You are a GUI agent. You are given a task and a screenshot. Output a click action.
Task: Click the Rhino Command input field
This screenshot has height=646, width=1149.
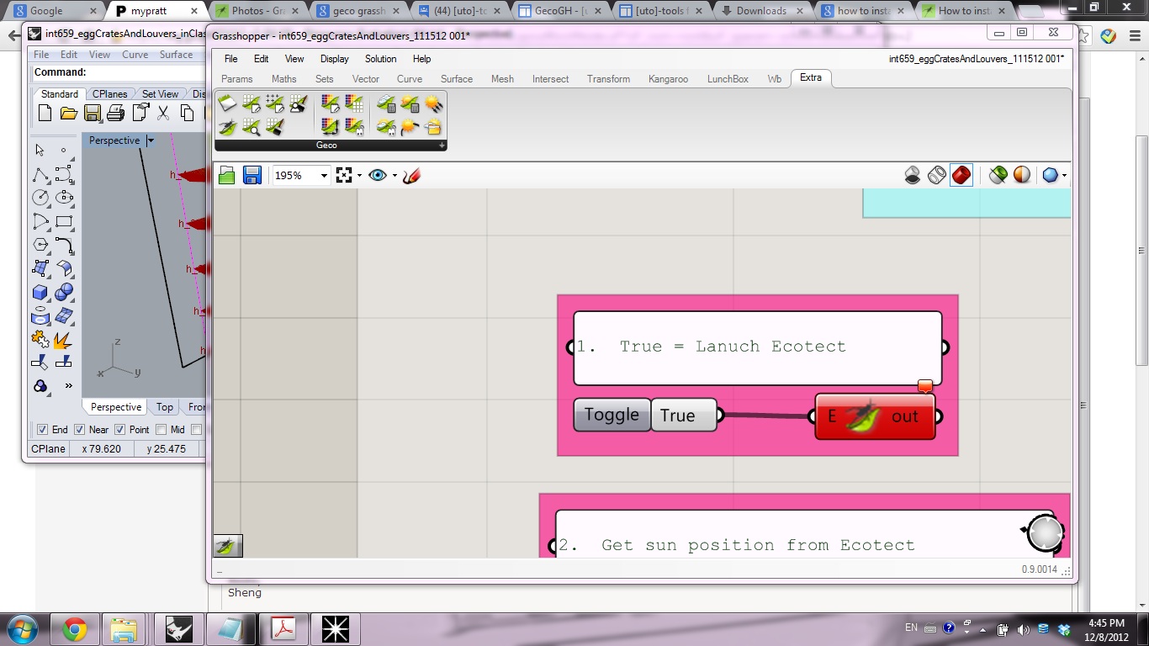pyautogui.click(x=143, y=72)
